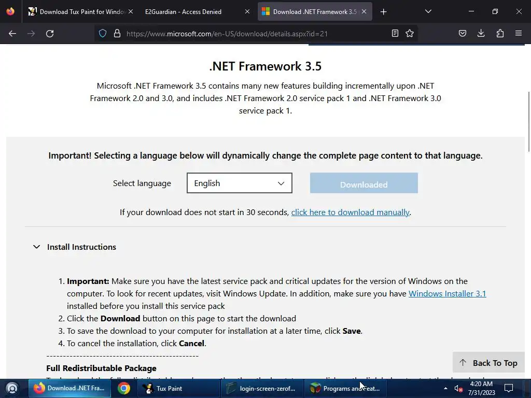Viewport: 531px width, 398px height.
Task: Open login-screen-zerof... taskbar window
Action: point(261,388)
